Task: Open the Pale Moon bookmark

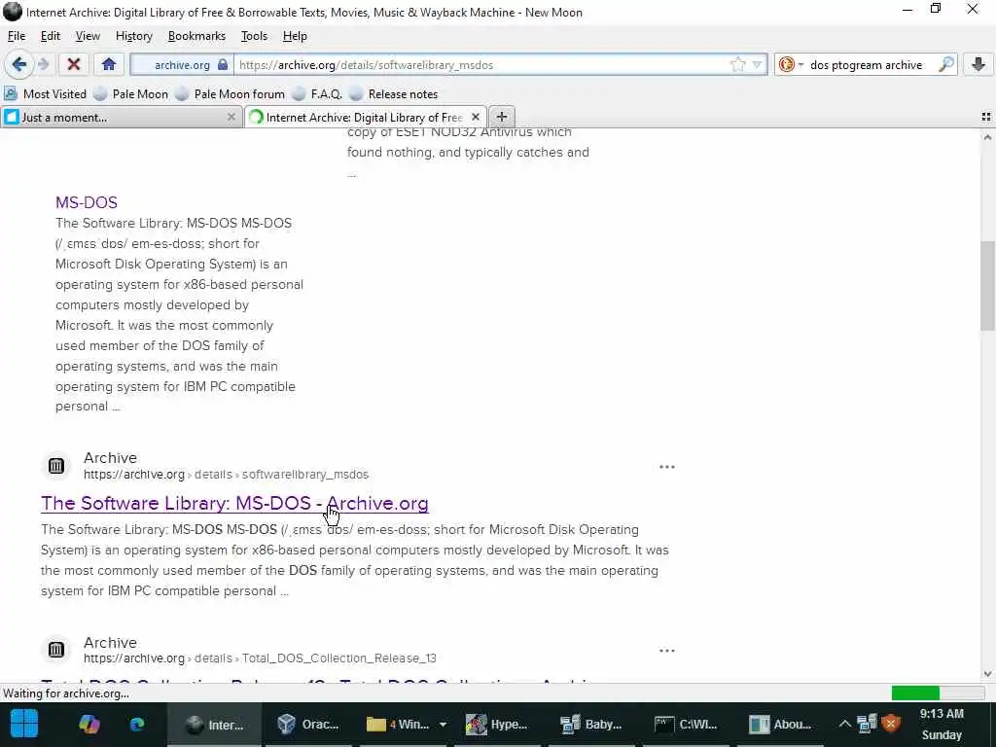Action: pos(131,94)
